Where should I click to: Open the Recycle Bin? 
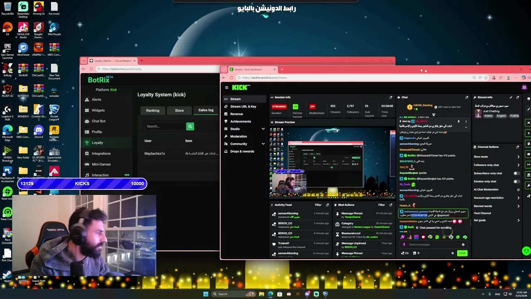[7, 9]
